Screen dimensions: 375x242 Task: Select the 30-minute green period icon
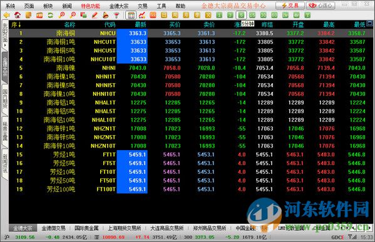263,15
